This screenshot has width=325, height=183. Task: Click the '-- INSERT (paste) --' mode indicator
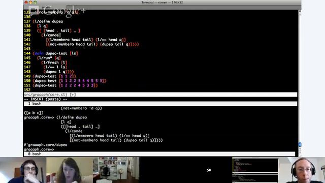46,99
